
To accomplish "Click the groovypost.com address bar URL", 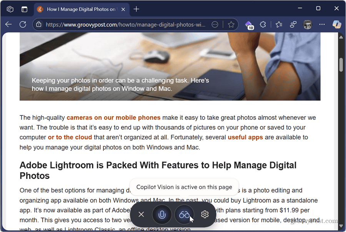I will point(126,25).
